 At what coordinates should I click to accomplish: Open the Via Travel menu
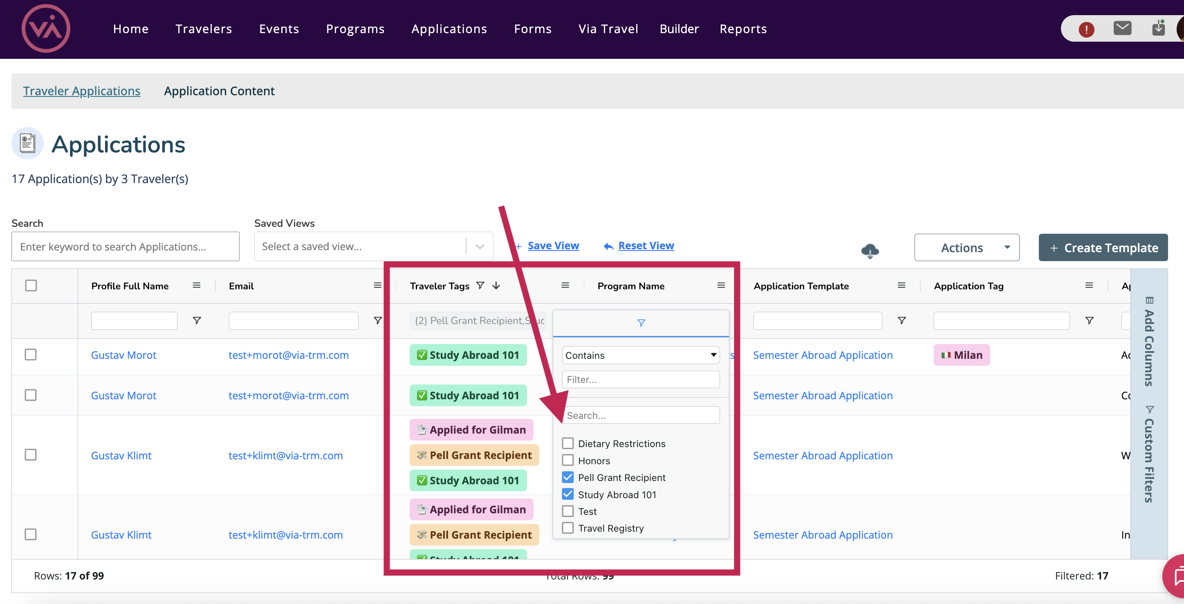[608, 29]
